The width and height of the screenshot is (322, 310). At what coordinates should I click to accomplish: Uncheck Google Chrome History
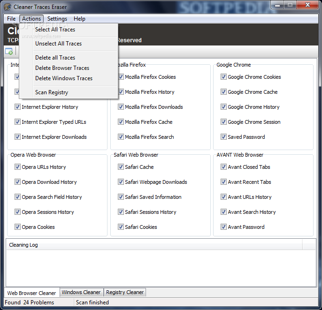223,106
